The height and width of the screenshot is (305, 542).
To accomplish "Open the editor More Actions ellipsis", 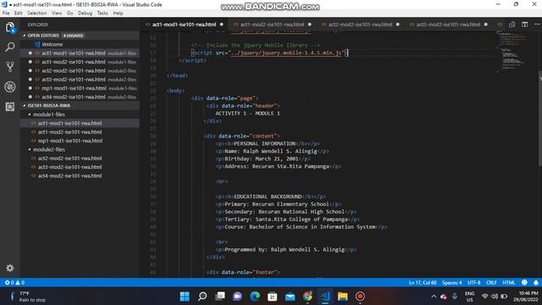I will [x=537, y=25].
